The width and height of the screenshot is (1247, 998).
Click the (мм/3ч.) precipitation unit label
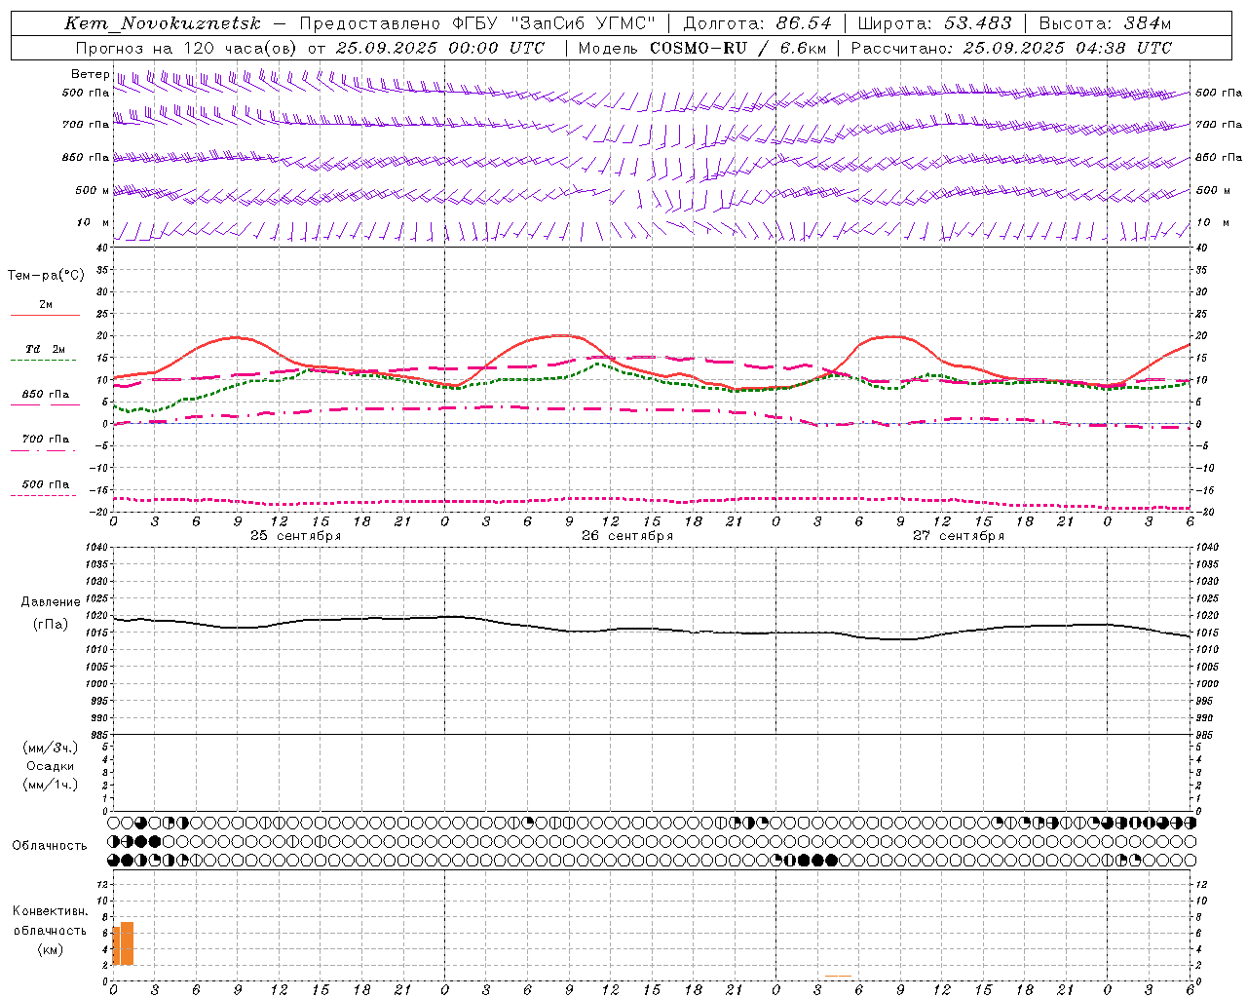coord(51,748)
